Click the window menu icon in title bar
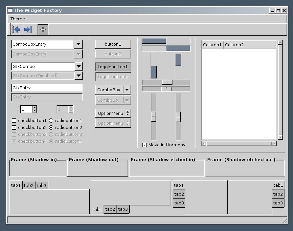 tap(10, 10)
